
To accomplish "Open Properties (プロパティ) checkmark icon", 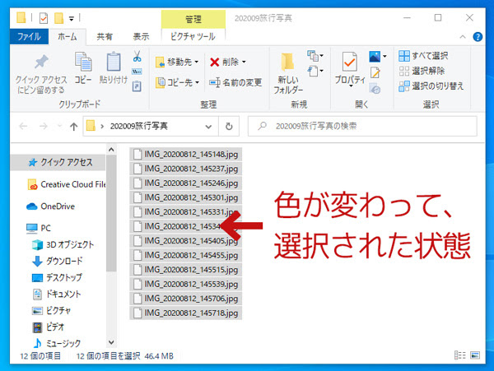I will click(x=350, y=62).
